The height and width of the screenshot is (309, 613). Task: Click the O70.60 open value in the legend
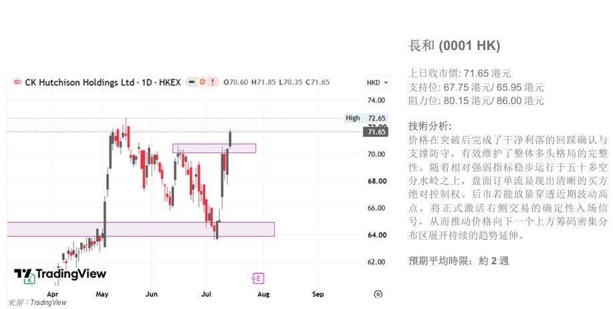pyautogui.click(x=236, y=82)
